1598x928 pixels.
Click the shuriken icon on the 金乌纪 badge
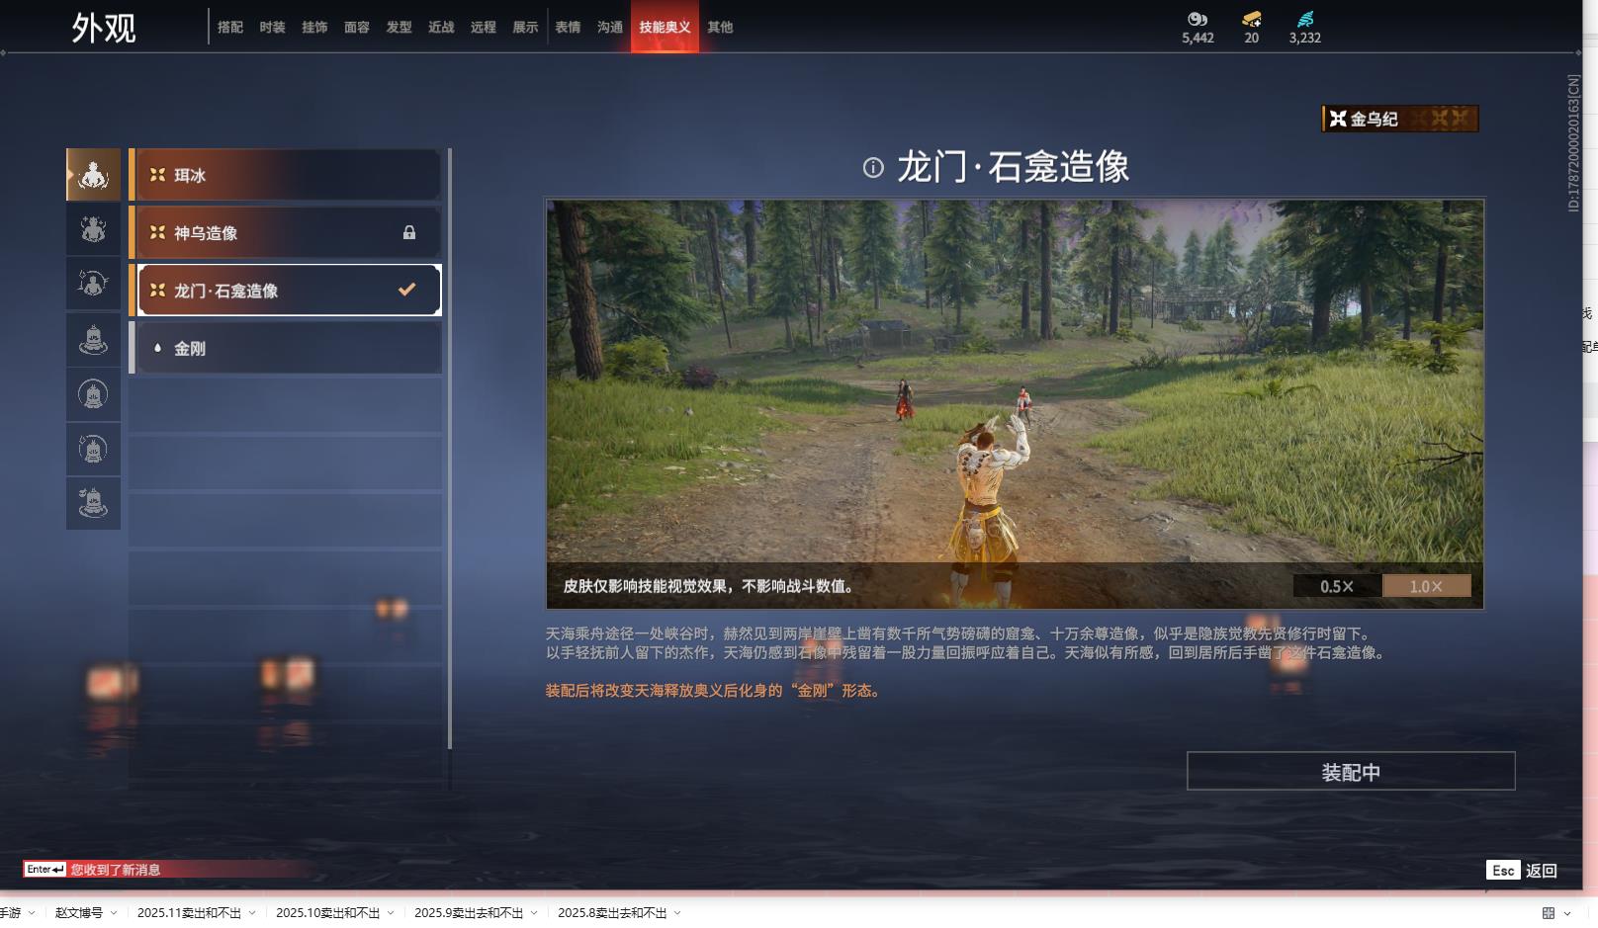(1338, 119)
